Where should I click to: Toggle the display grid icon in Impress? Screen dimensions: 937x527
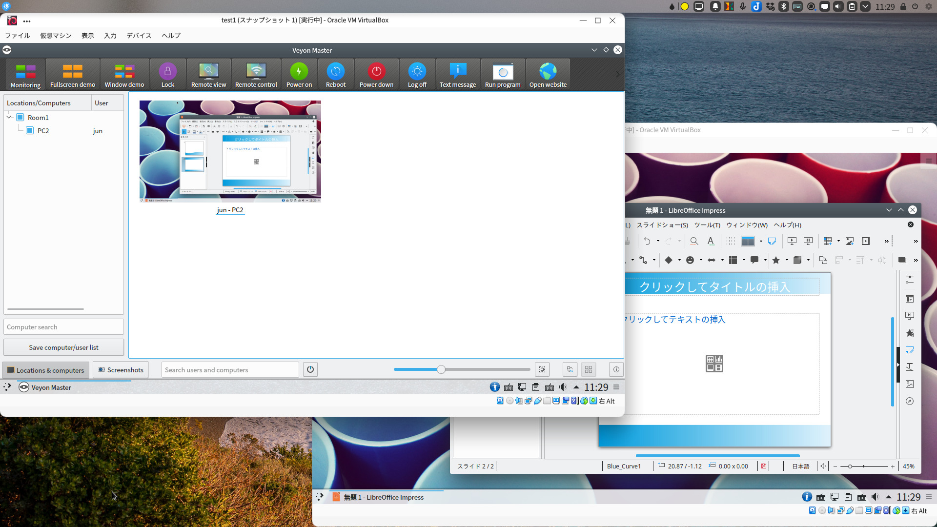[x=731, y=241]
